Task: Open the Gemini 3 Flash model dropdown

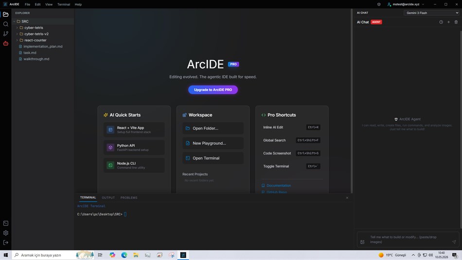Action: (431, 13)
